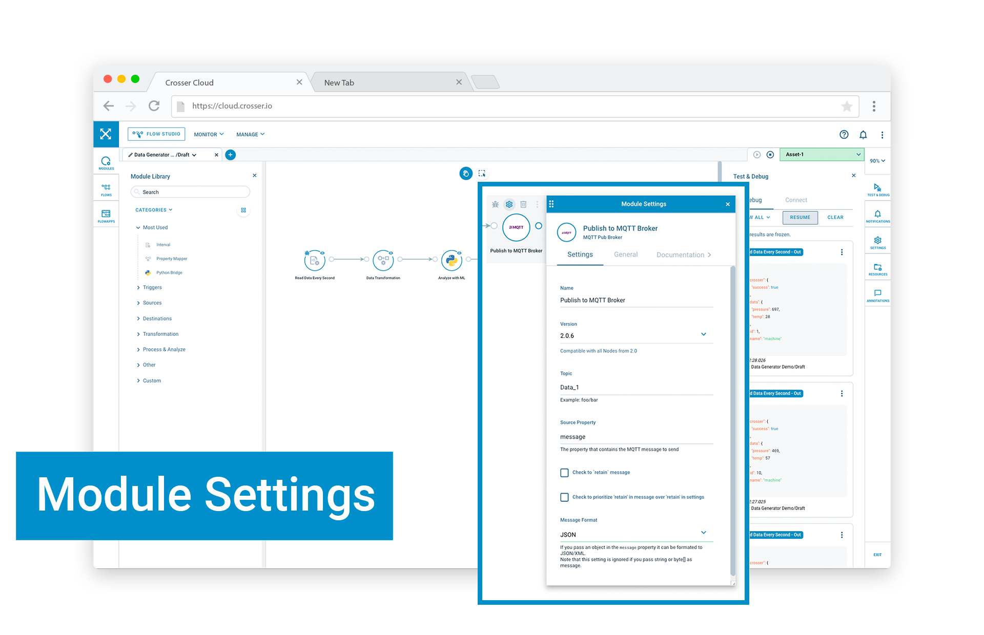
Task: Select the Property Mapper module
Action: [x=167, y=259]
